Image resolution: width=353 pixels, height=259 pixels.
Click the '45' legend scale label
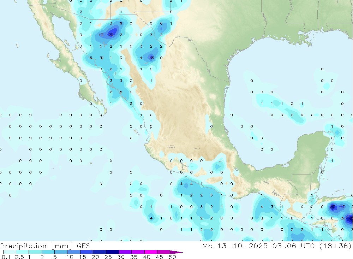coord(160,257)
